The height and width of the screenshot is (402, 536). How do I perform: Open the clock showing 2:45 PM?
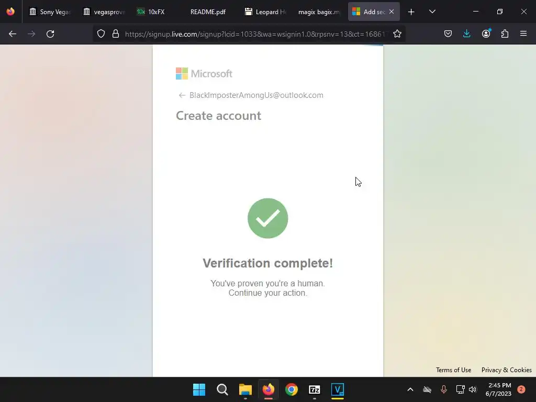point(498,389)
